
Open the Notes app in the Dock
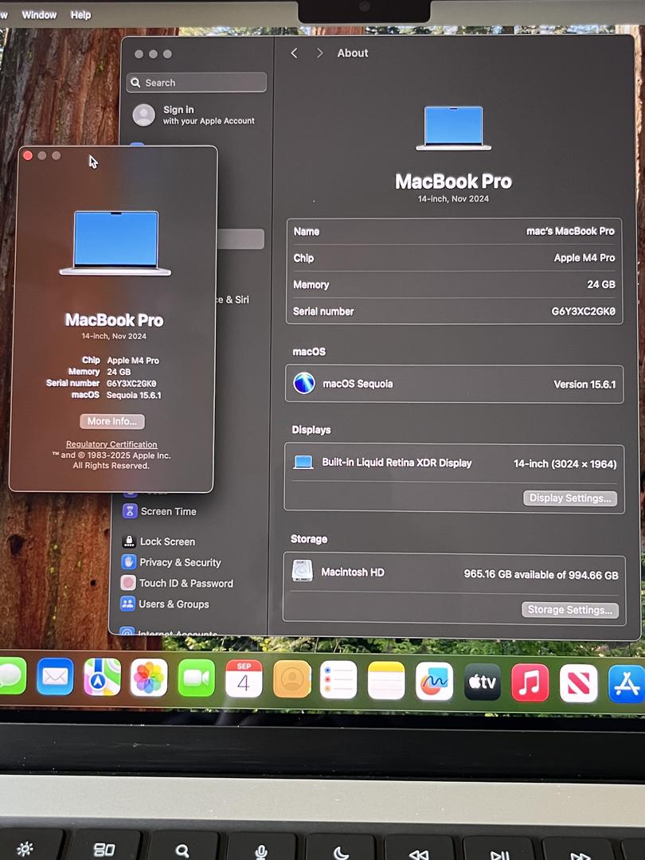[386, 681]
